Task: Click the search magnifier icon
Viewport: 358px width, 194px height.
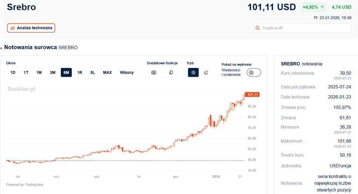Action: [258, 28]
